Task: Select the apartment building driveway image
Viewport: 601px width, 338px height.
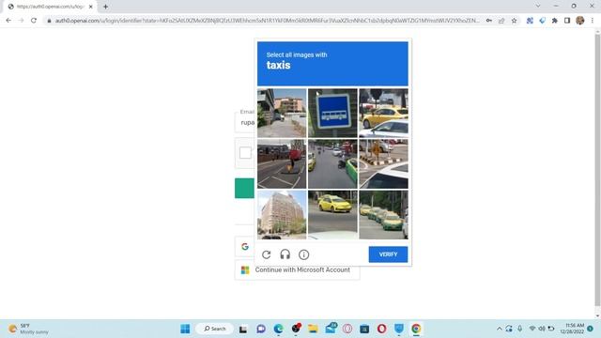Action: [282, 113]
